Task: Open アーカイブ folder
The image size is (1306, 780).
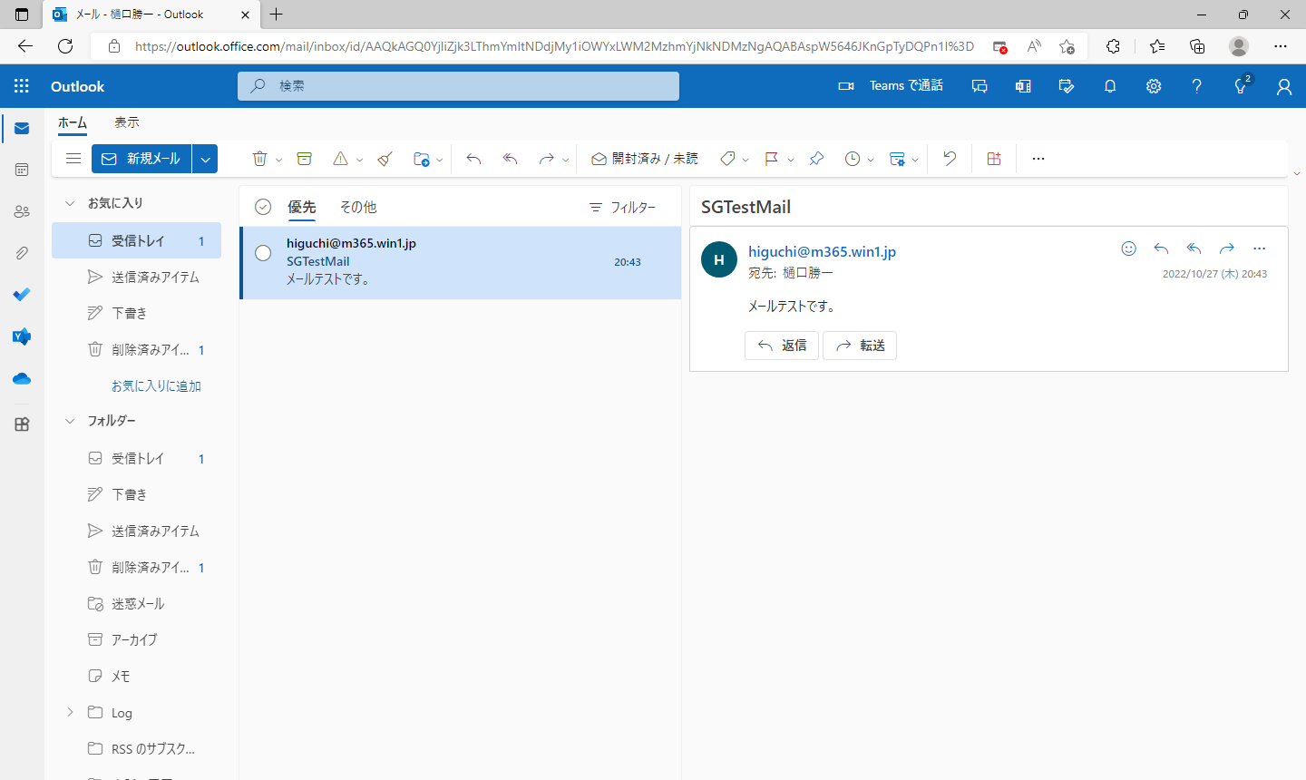Action: pyautogui.click(x=136, y=639)
